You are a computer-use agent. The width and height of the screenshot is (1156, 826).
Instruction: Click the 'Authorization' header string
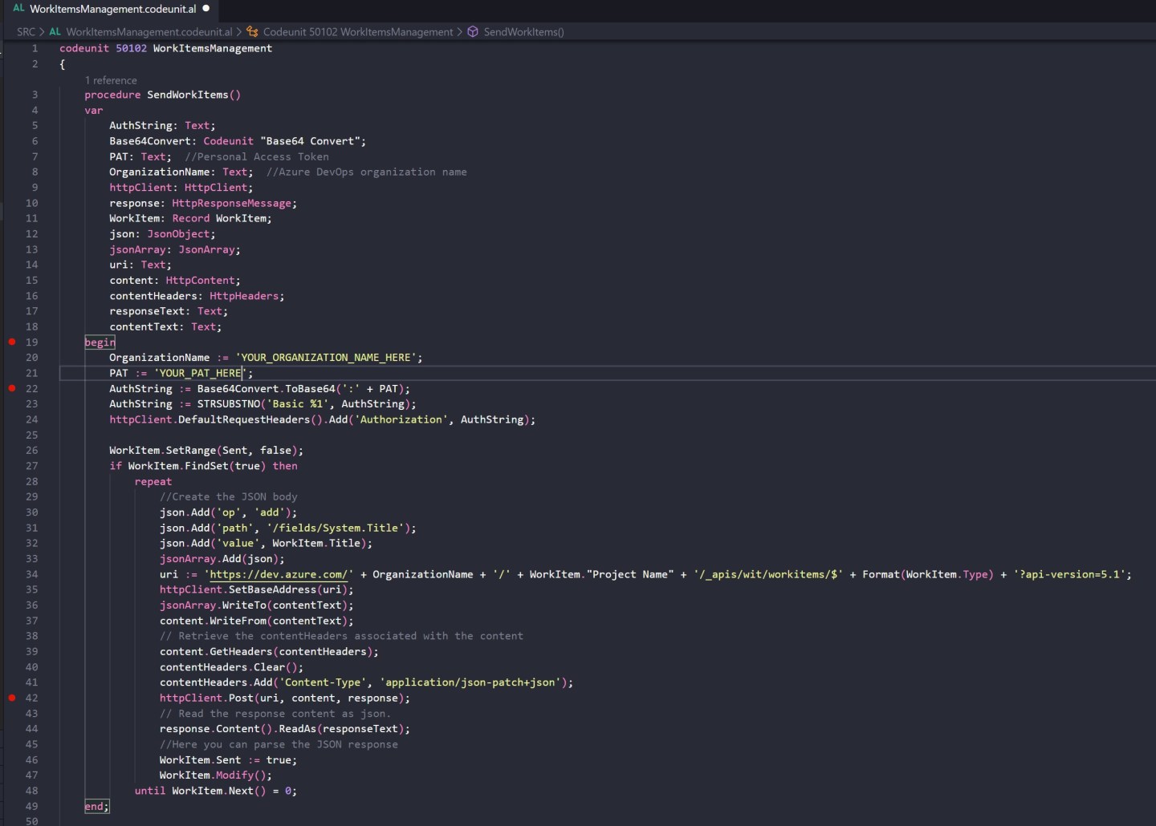[401, 419]
